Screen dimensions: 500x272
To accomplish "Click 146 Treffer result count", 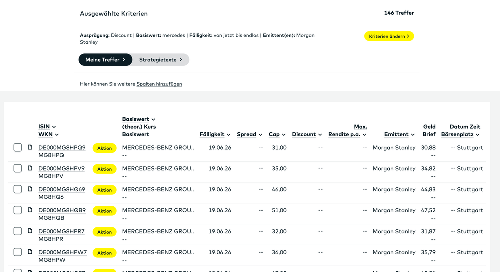I will pos(399,13).
